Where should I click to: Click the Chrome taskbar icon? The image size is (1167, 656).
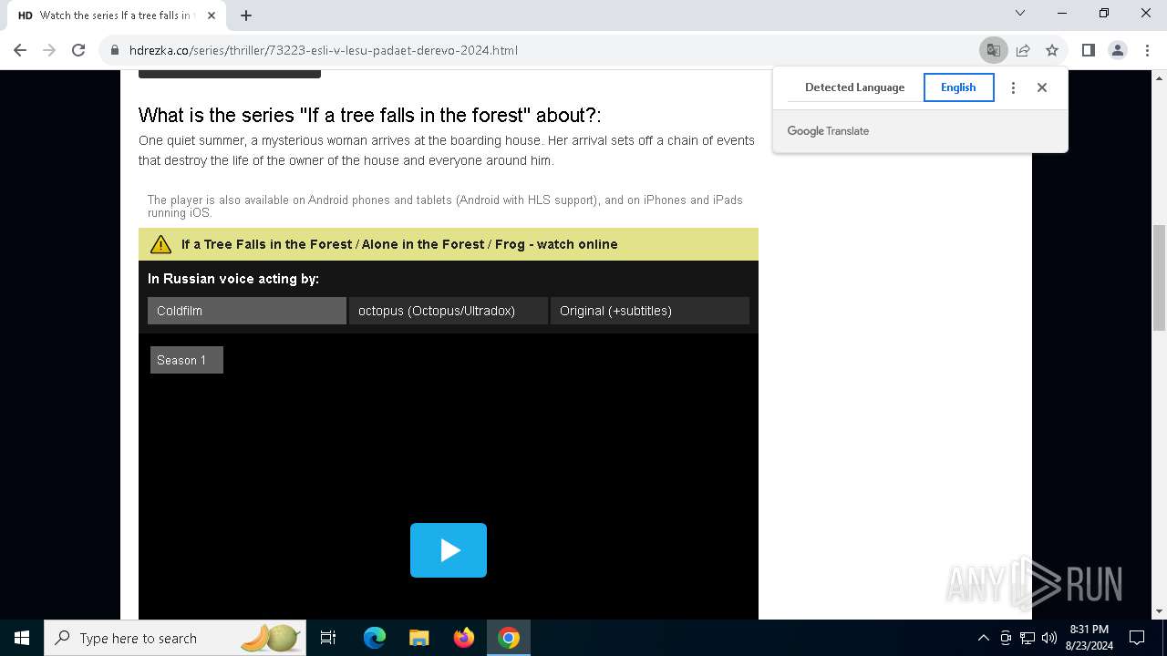[509, 638]
